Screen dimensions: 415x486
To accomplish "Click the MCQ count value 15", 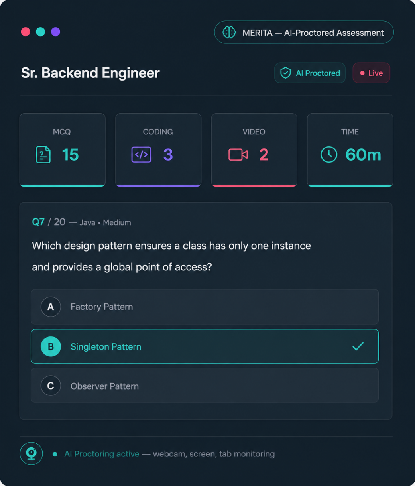I will point(70,155).
